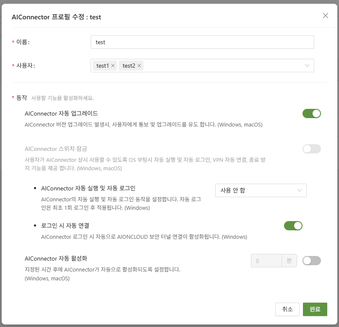Remove the test2 user tag
339x327 pixels.
click(139, 66)
